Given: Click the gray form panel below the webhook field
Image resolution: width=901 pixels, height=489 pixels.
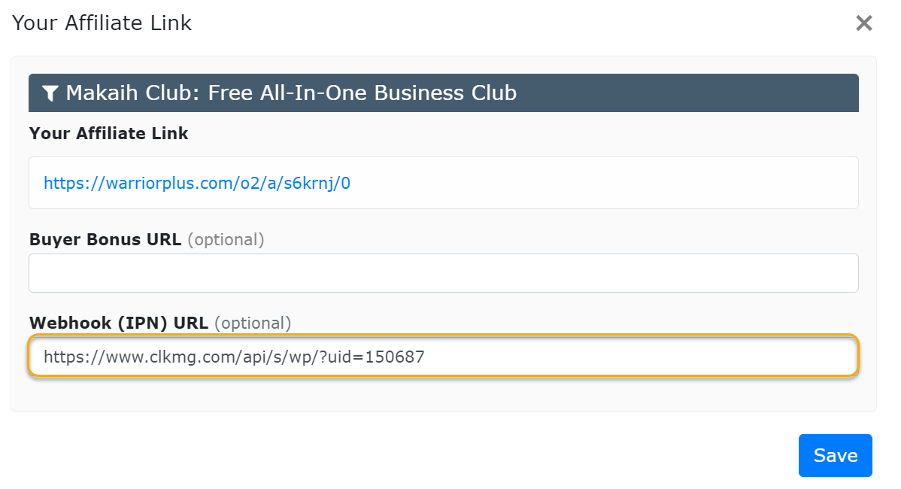Looking at the screenshot, I should (x=443, y=394).
